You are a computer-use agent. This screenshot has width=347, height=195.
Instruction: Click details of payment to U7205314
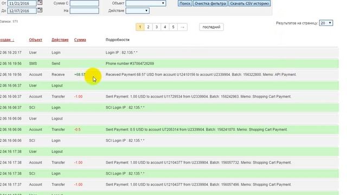(x=196, y=129)
